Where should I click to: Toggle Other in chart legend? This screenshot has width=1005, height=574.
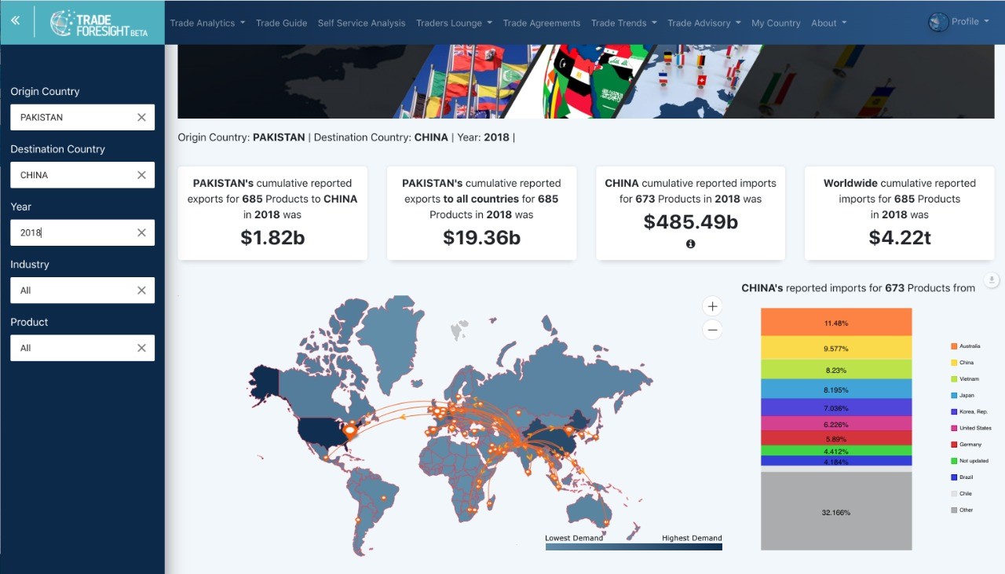[x=962, y=510]
